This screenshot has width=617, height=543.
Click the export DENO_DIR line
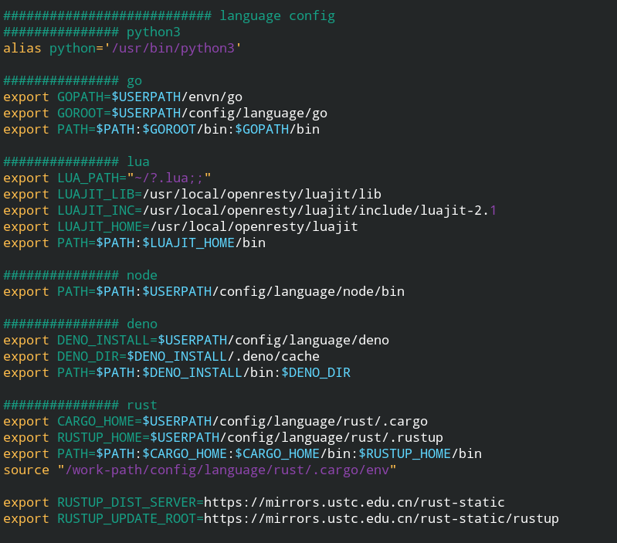[x=161, y=357]
